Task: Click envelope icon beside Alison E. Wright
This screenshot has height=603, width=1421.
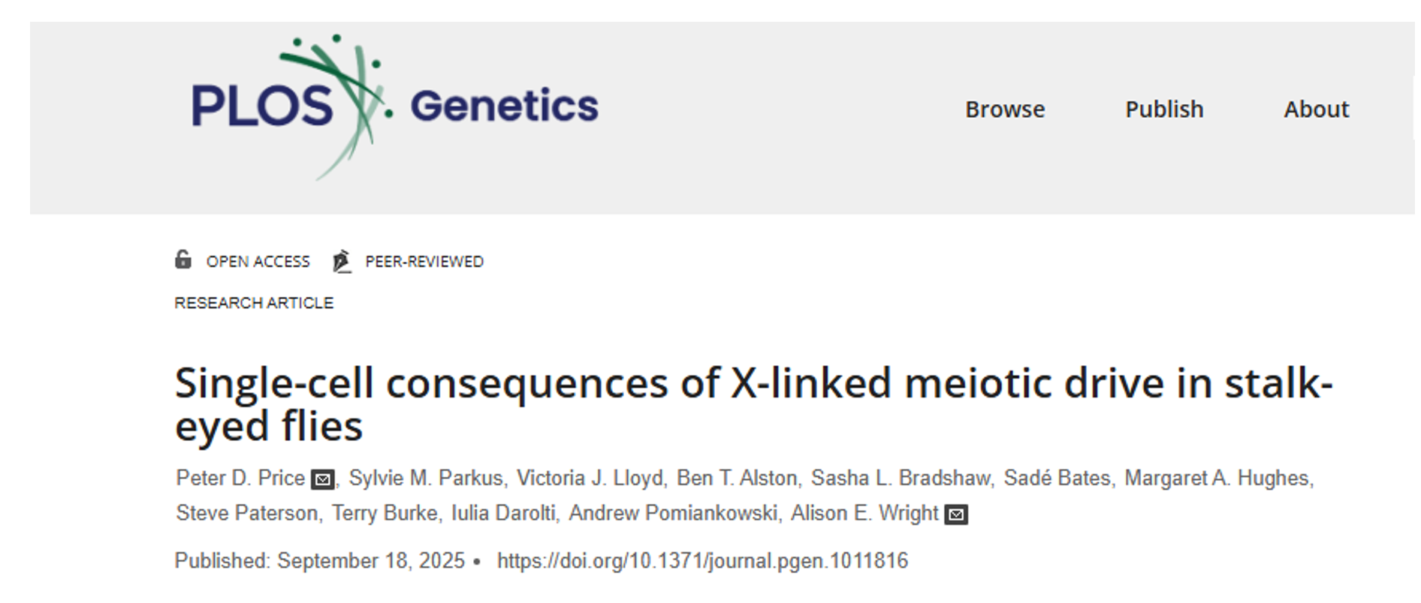Action: pos(956,514)
